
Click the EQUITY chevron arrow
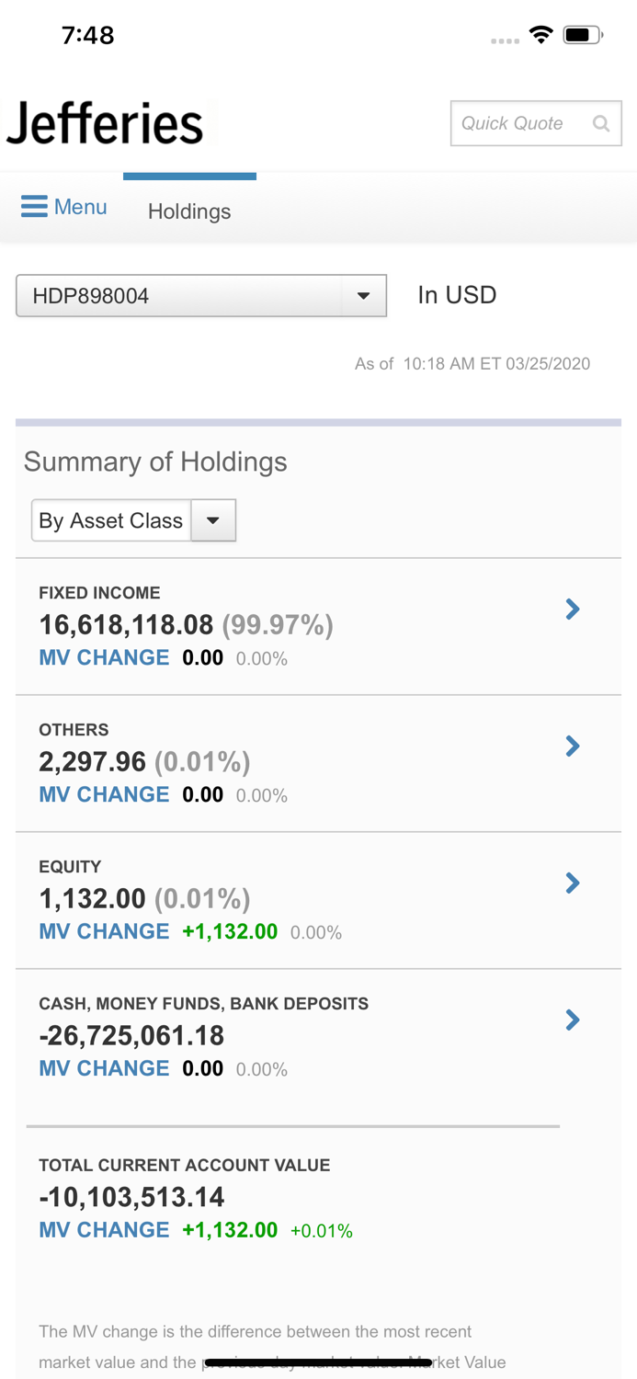573,883
